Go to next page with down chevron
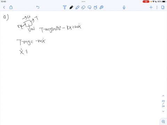 click(x=163, y=111)
